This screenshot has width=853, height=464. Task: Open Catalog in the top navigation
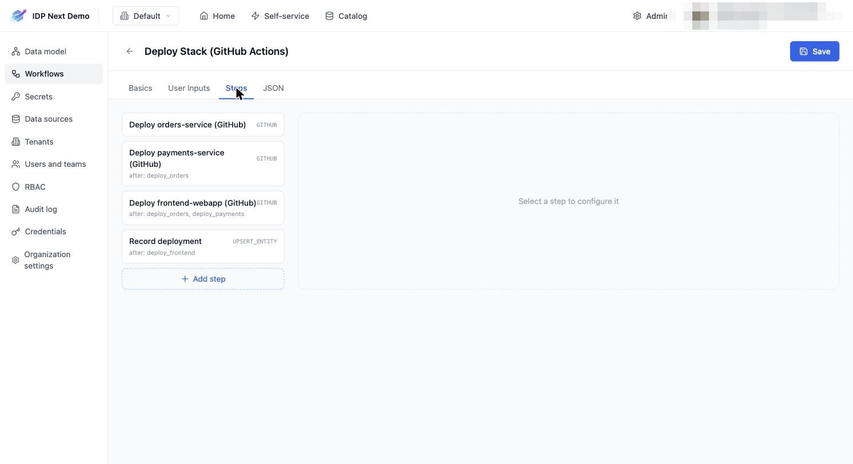(x=346, y=16)
